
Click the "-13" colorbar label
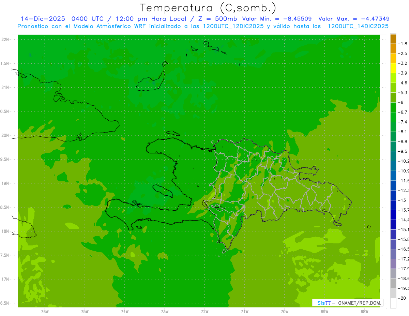pos(402,200)
